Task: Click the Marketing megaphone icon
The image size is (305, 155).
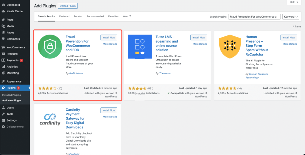Action: 3,73
